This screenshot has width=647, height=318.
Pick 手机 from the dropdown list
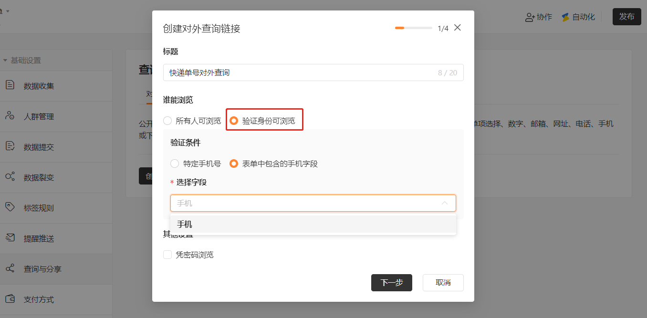tap(313, 224)
